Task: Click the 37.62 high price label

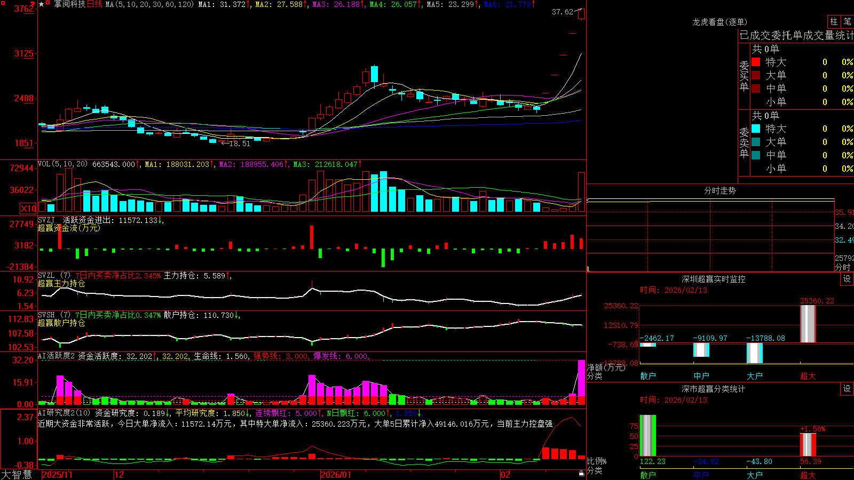Action: pos(563,12)
